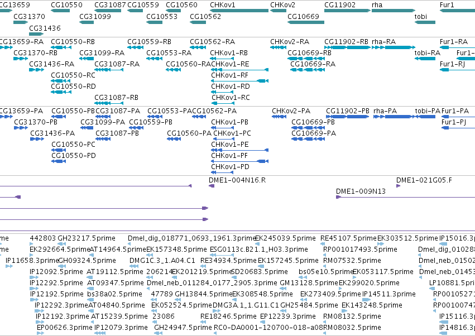The width and height of the screenshot is (475, 336).
Task: Select transcript CG31087-RB
Action: 116,98
